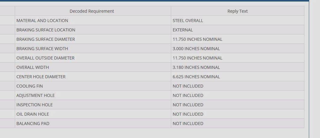Screen dimensions: 320x138
Task: Click the 3.000 INCHES NOMINAL value
Action: (x=196, y=49)
